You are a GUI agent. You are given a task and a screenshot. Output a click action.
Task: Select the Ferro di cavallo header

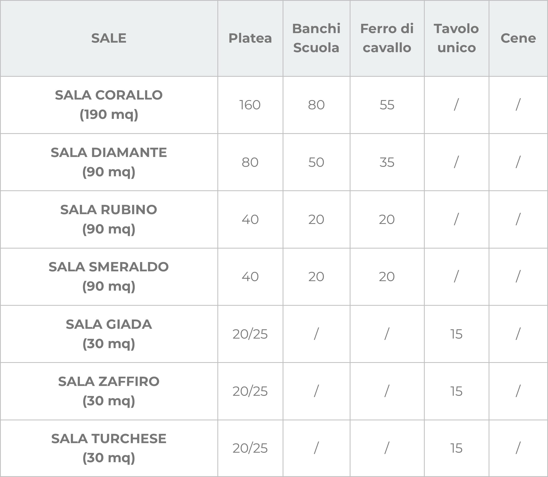(x=387, y=38)
